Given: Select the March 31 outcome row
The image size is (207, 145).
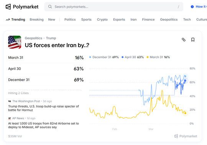Looking at the screenshot, I should [x=46, y=58].
